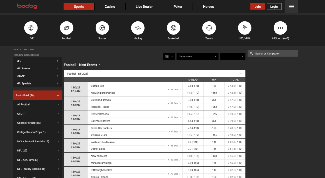Open NCAA Football Specials (12)
325x178 pixels.
[37, 141]
